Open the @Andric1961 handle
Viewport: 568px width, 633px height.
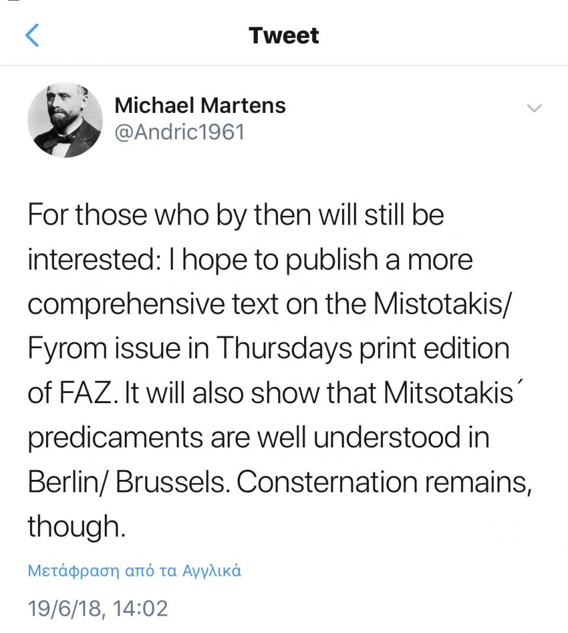point(179,132)
